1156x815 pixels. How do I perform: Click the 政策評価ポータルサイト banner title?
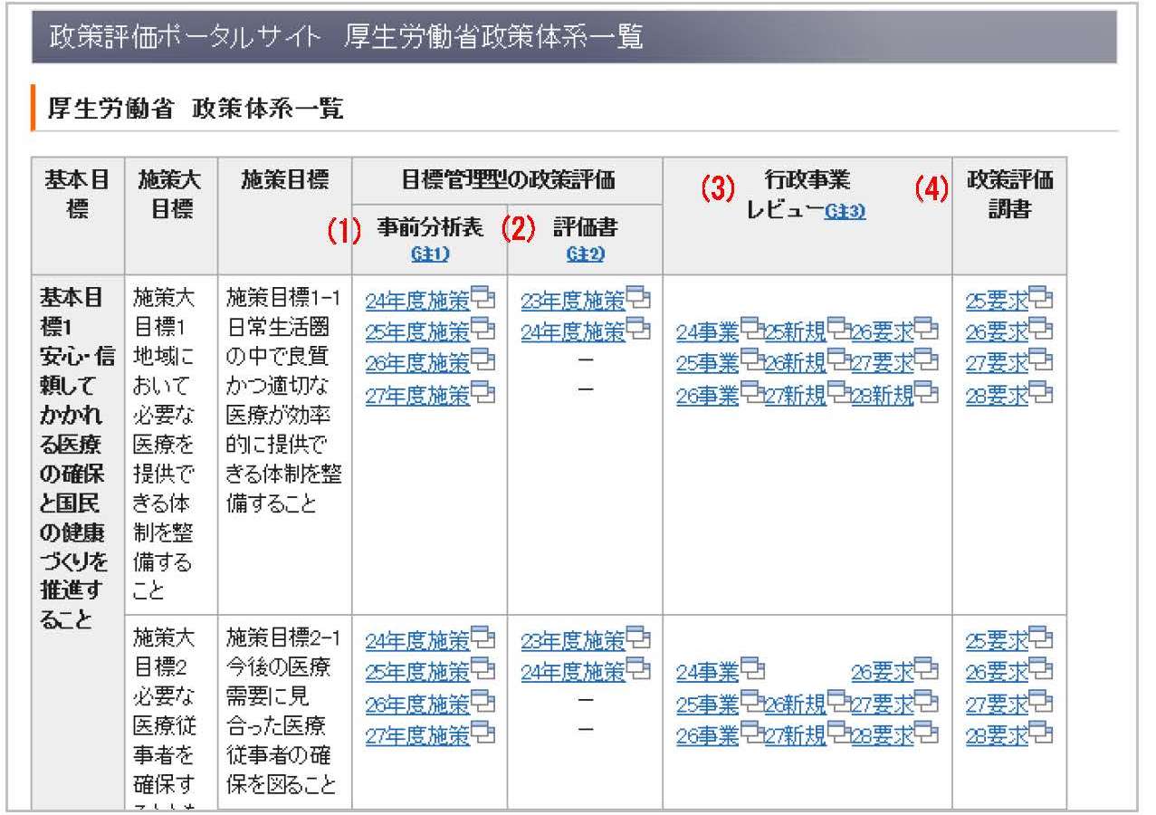coord(348,37)
